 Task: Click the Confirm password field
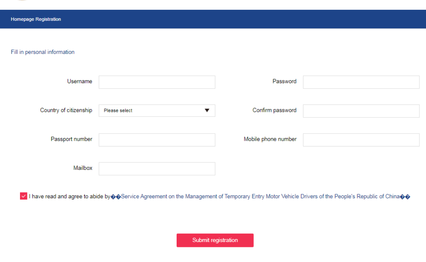pyautogui.click(x=361, y=111)
